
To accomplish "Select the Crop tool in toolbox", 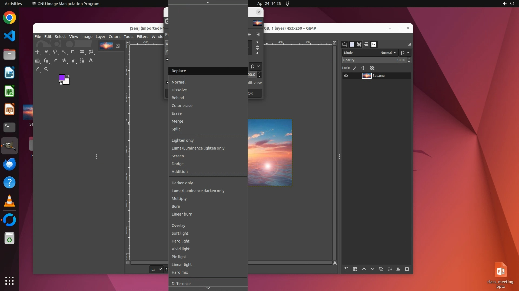I will 73,52.
